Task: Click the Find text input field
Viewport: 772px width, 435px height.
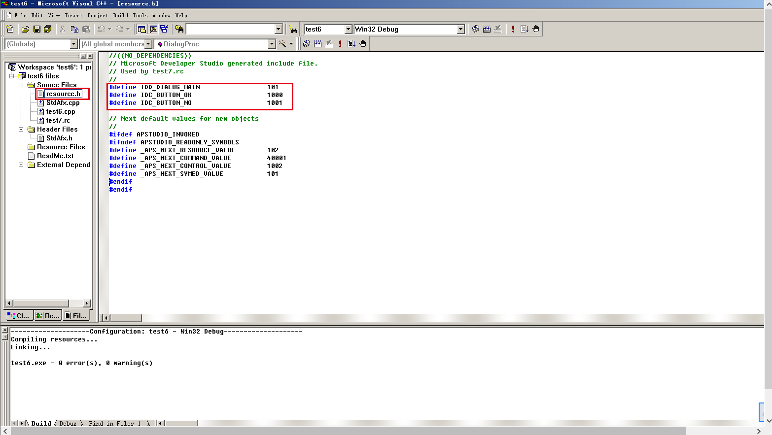Action: coord(230,29)
